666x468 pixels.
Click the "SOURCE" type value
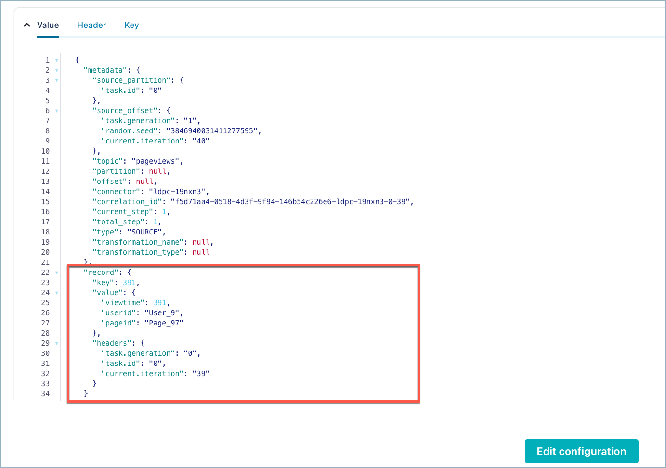[144, 232]
